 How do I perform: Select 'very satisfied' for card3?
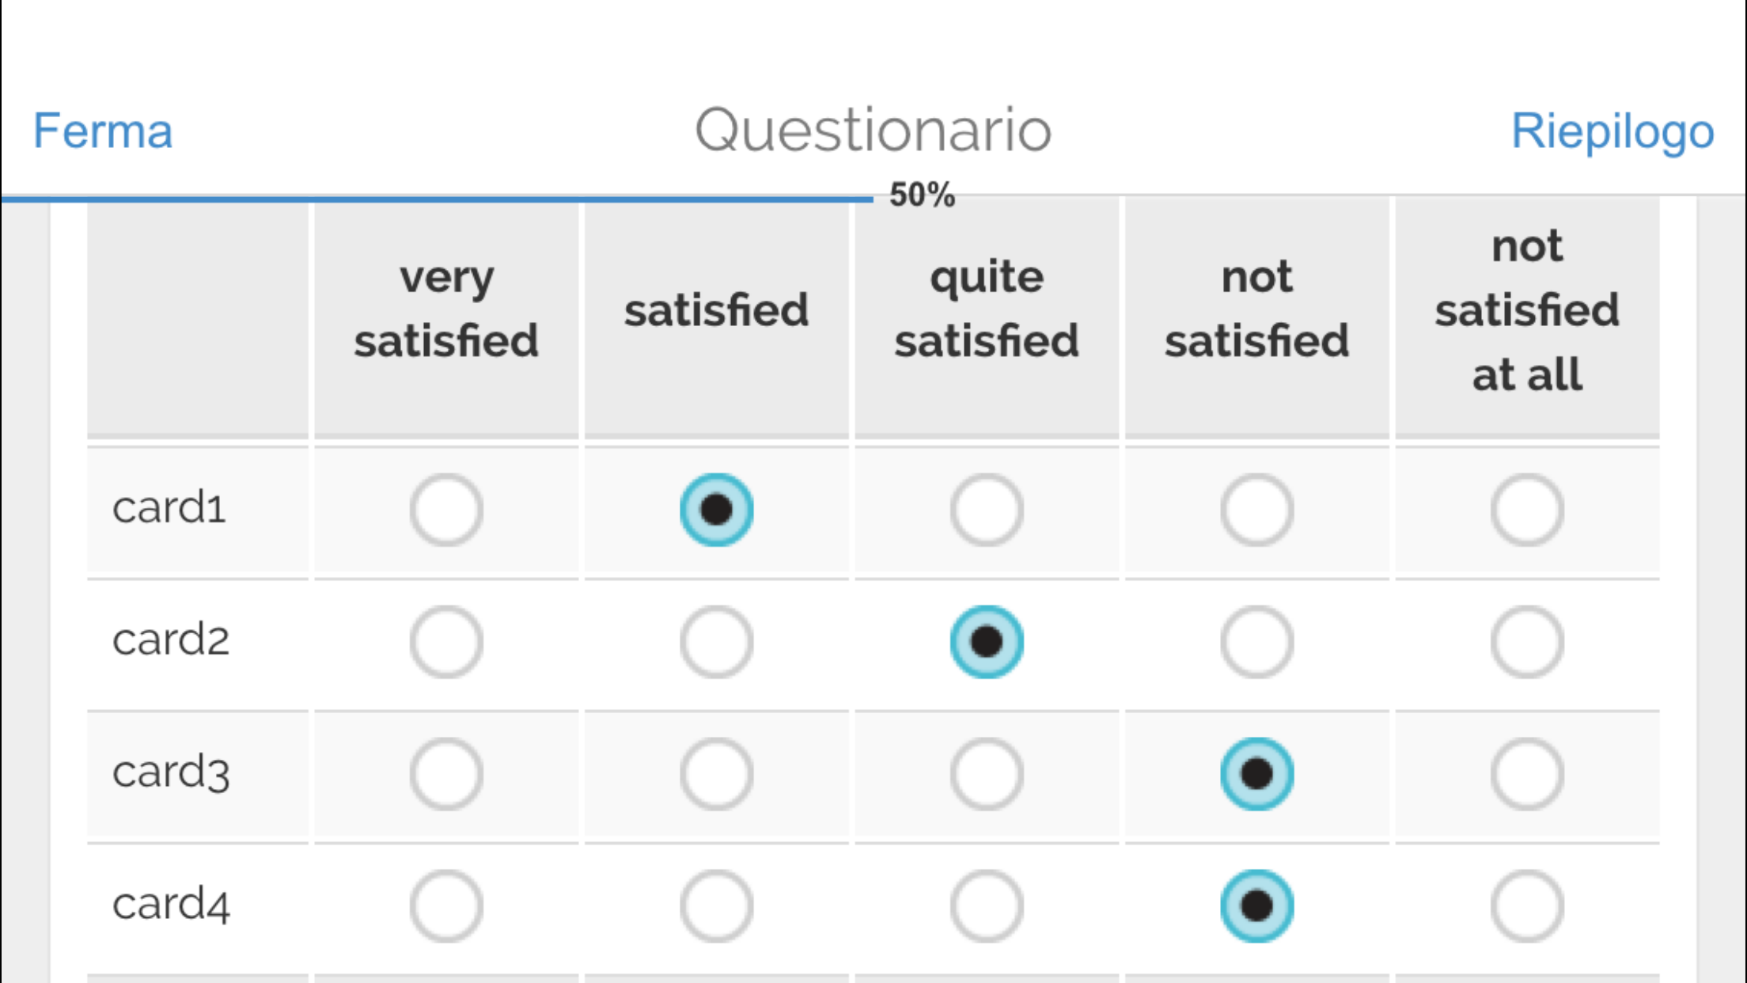446,774
